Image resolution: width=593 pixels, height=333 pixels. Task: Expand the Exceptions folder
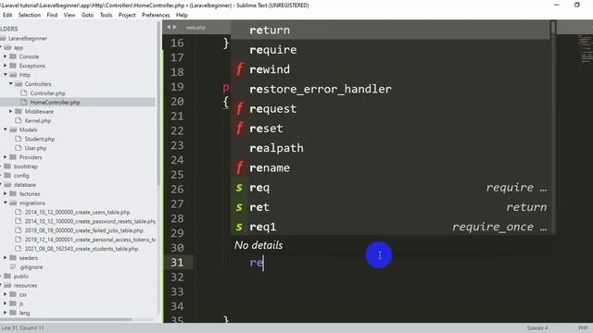(6, 66)
